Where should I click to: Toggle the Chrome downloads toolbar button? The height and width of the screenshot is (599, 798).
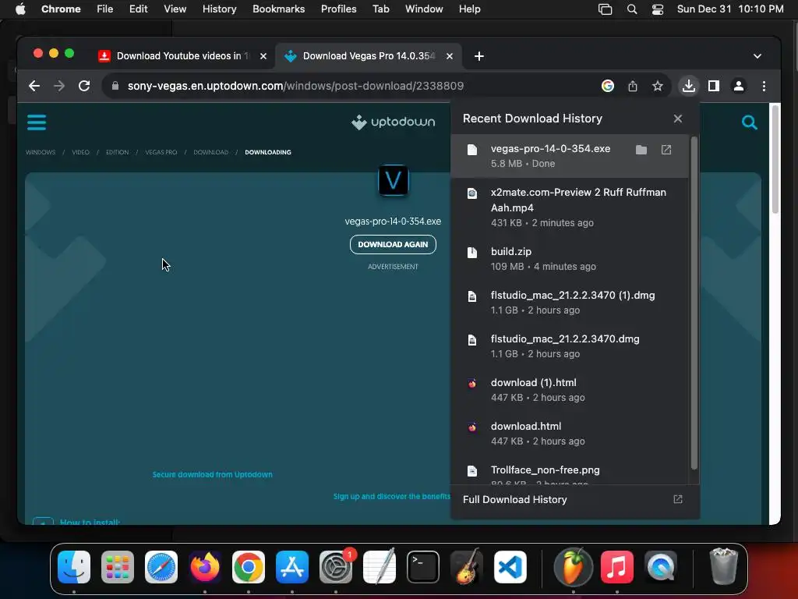click(689, 86)
